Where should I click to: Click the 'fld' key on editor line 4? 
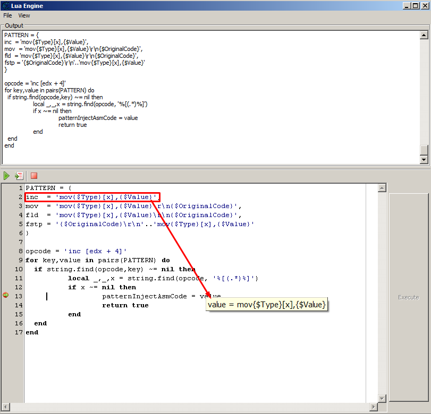(32, 215)
